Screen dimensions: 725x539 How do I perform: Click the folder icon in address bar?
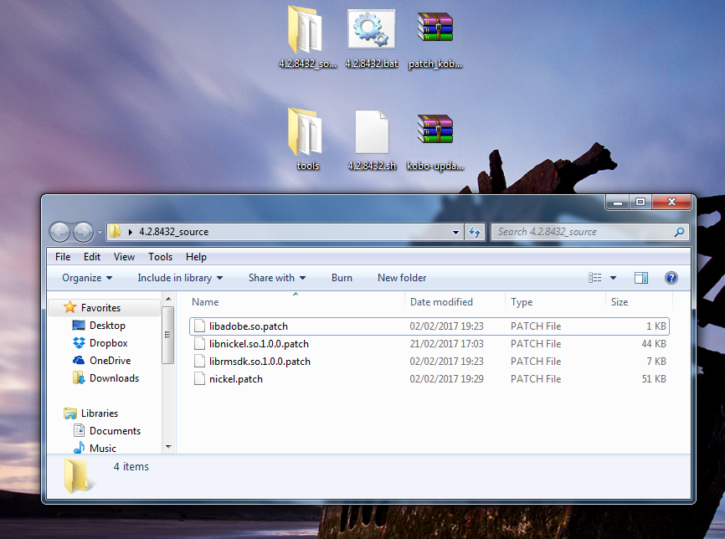[x=115, y=232]
